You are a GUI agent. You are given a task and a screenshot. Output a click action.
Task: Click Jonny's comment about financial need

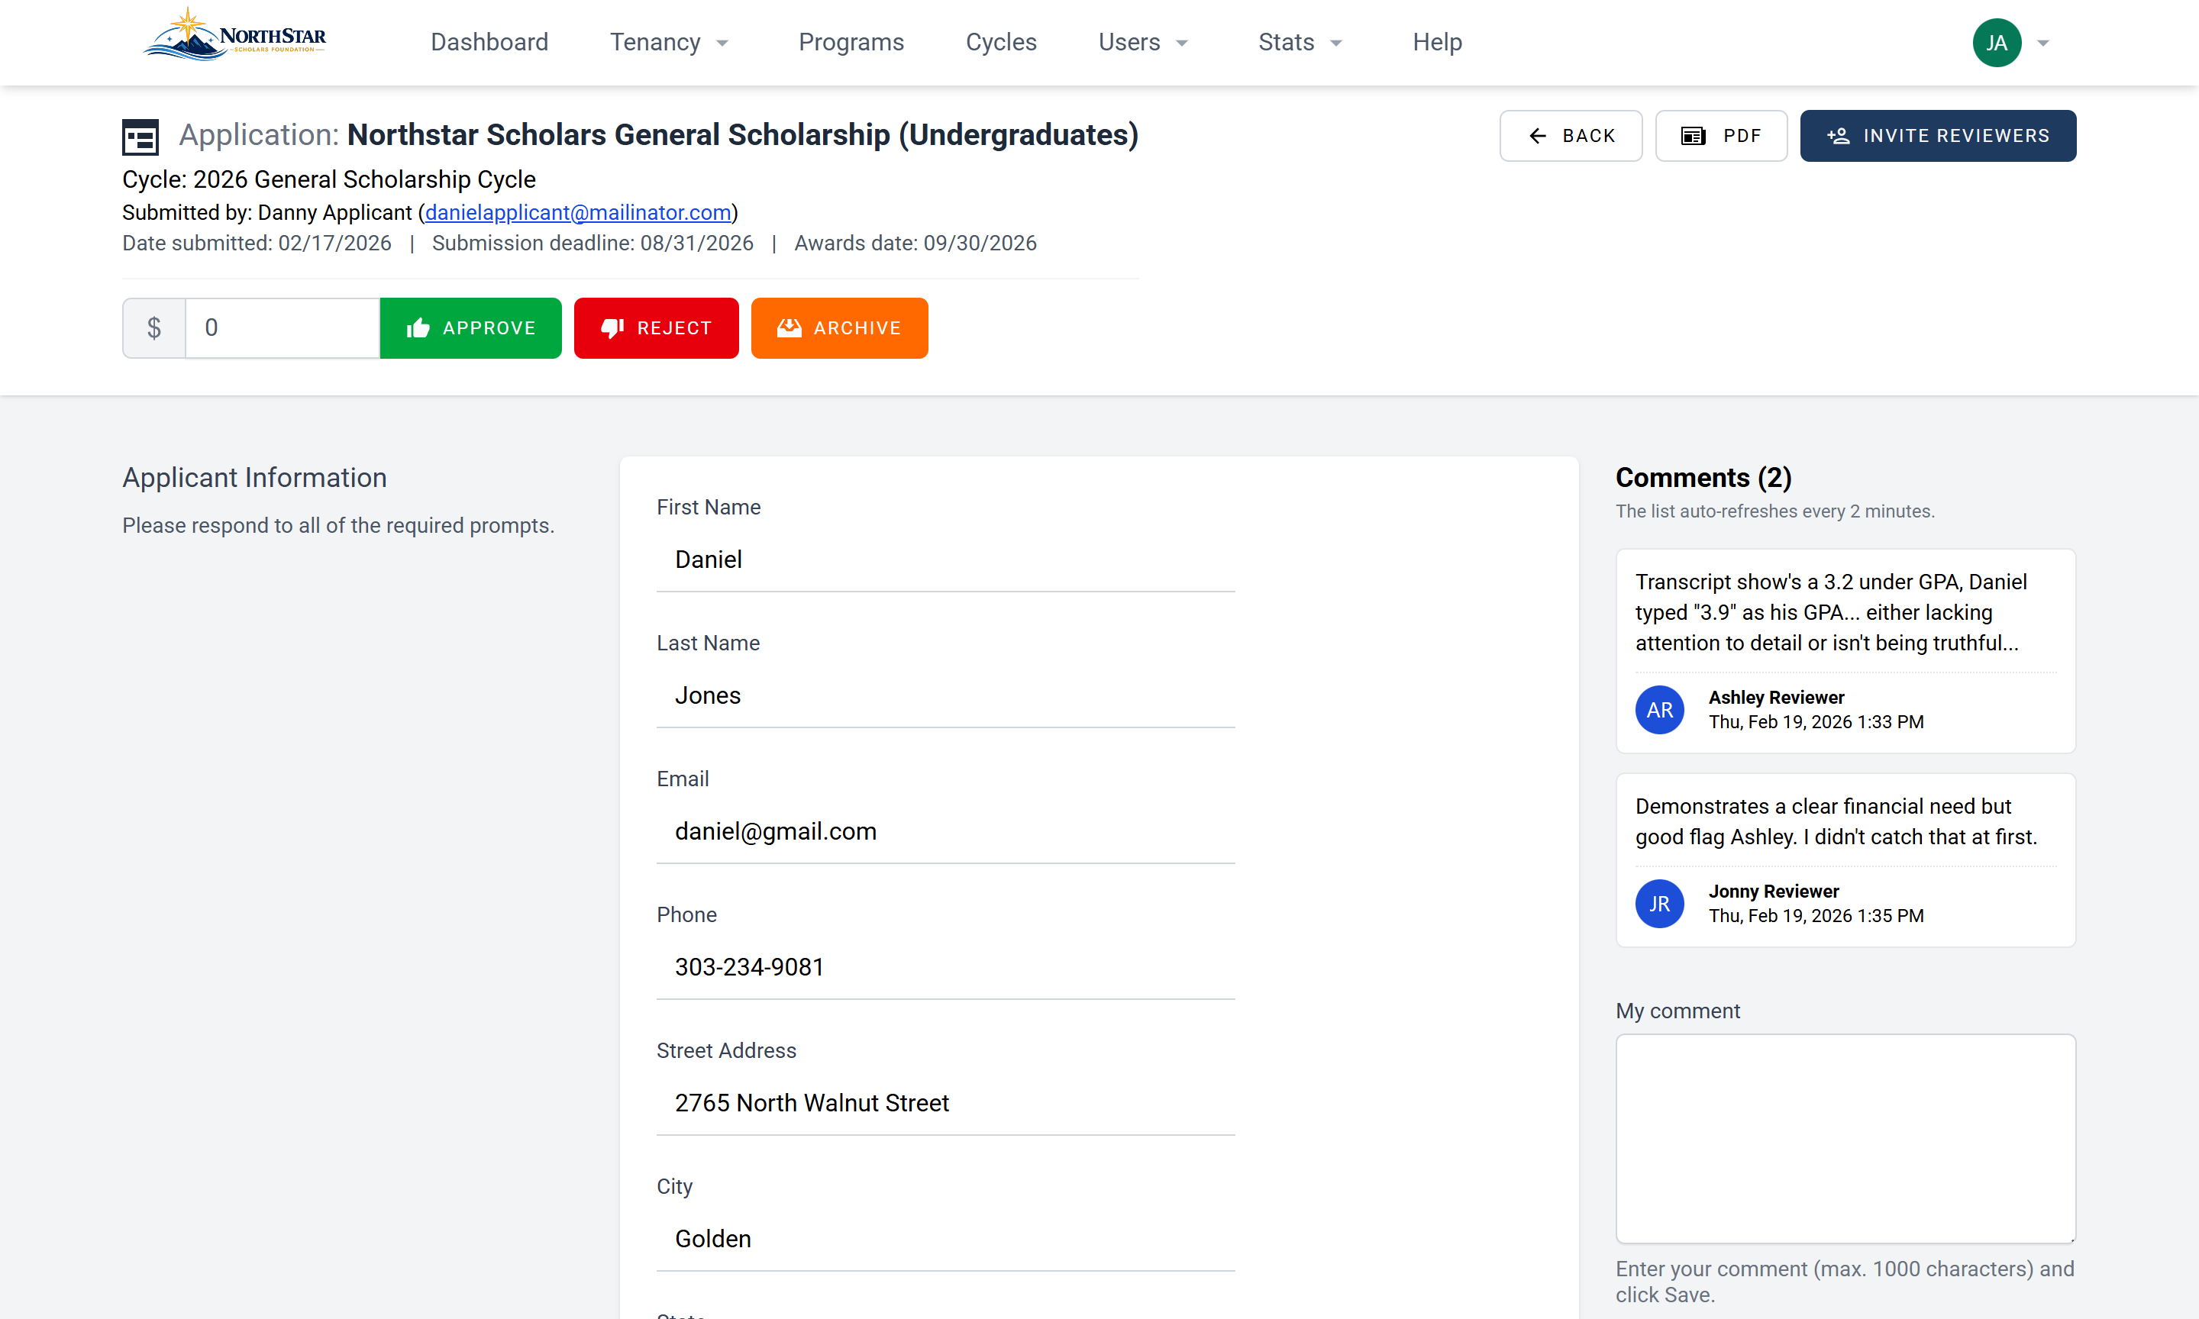click(1836, 822)
